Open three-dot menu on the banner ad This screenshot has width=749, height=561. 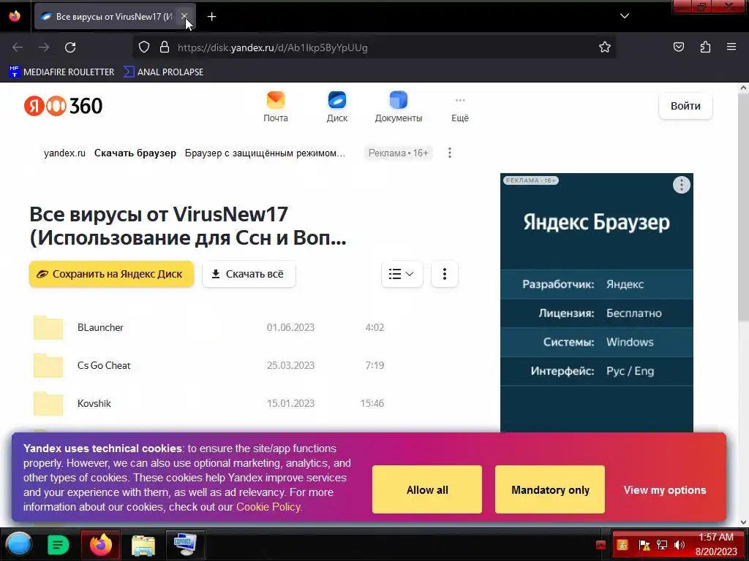point(681,185)
